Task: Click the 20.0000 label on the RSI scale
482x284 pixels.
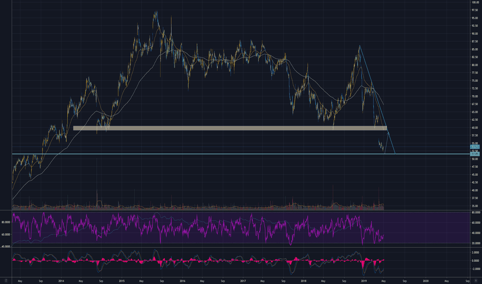Action: (475, 243)
